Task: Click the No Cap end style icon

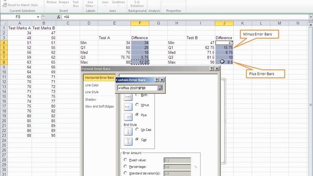Action: click(x=128, y=132)
